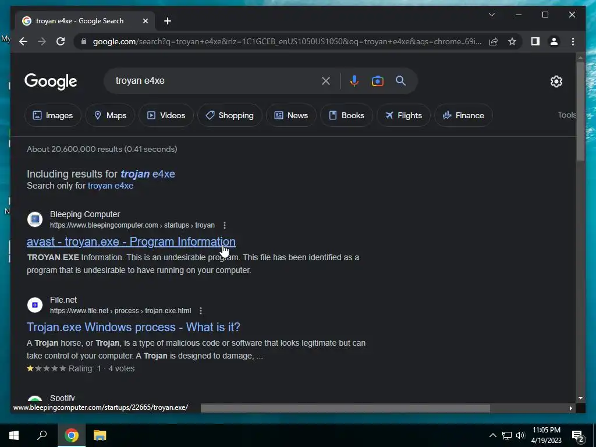Open Chrome three-dot menu
This screenshot has height=447, width=596.
(573, 41)
